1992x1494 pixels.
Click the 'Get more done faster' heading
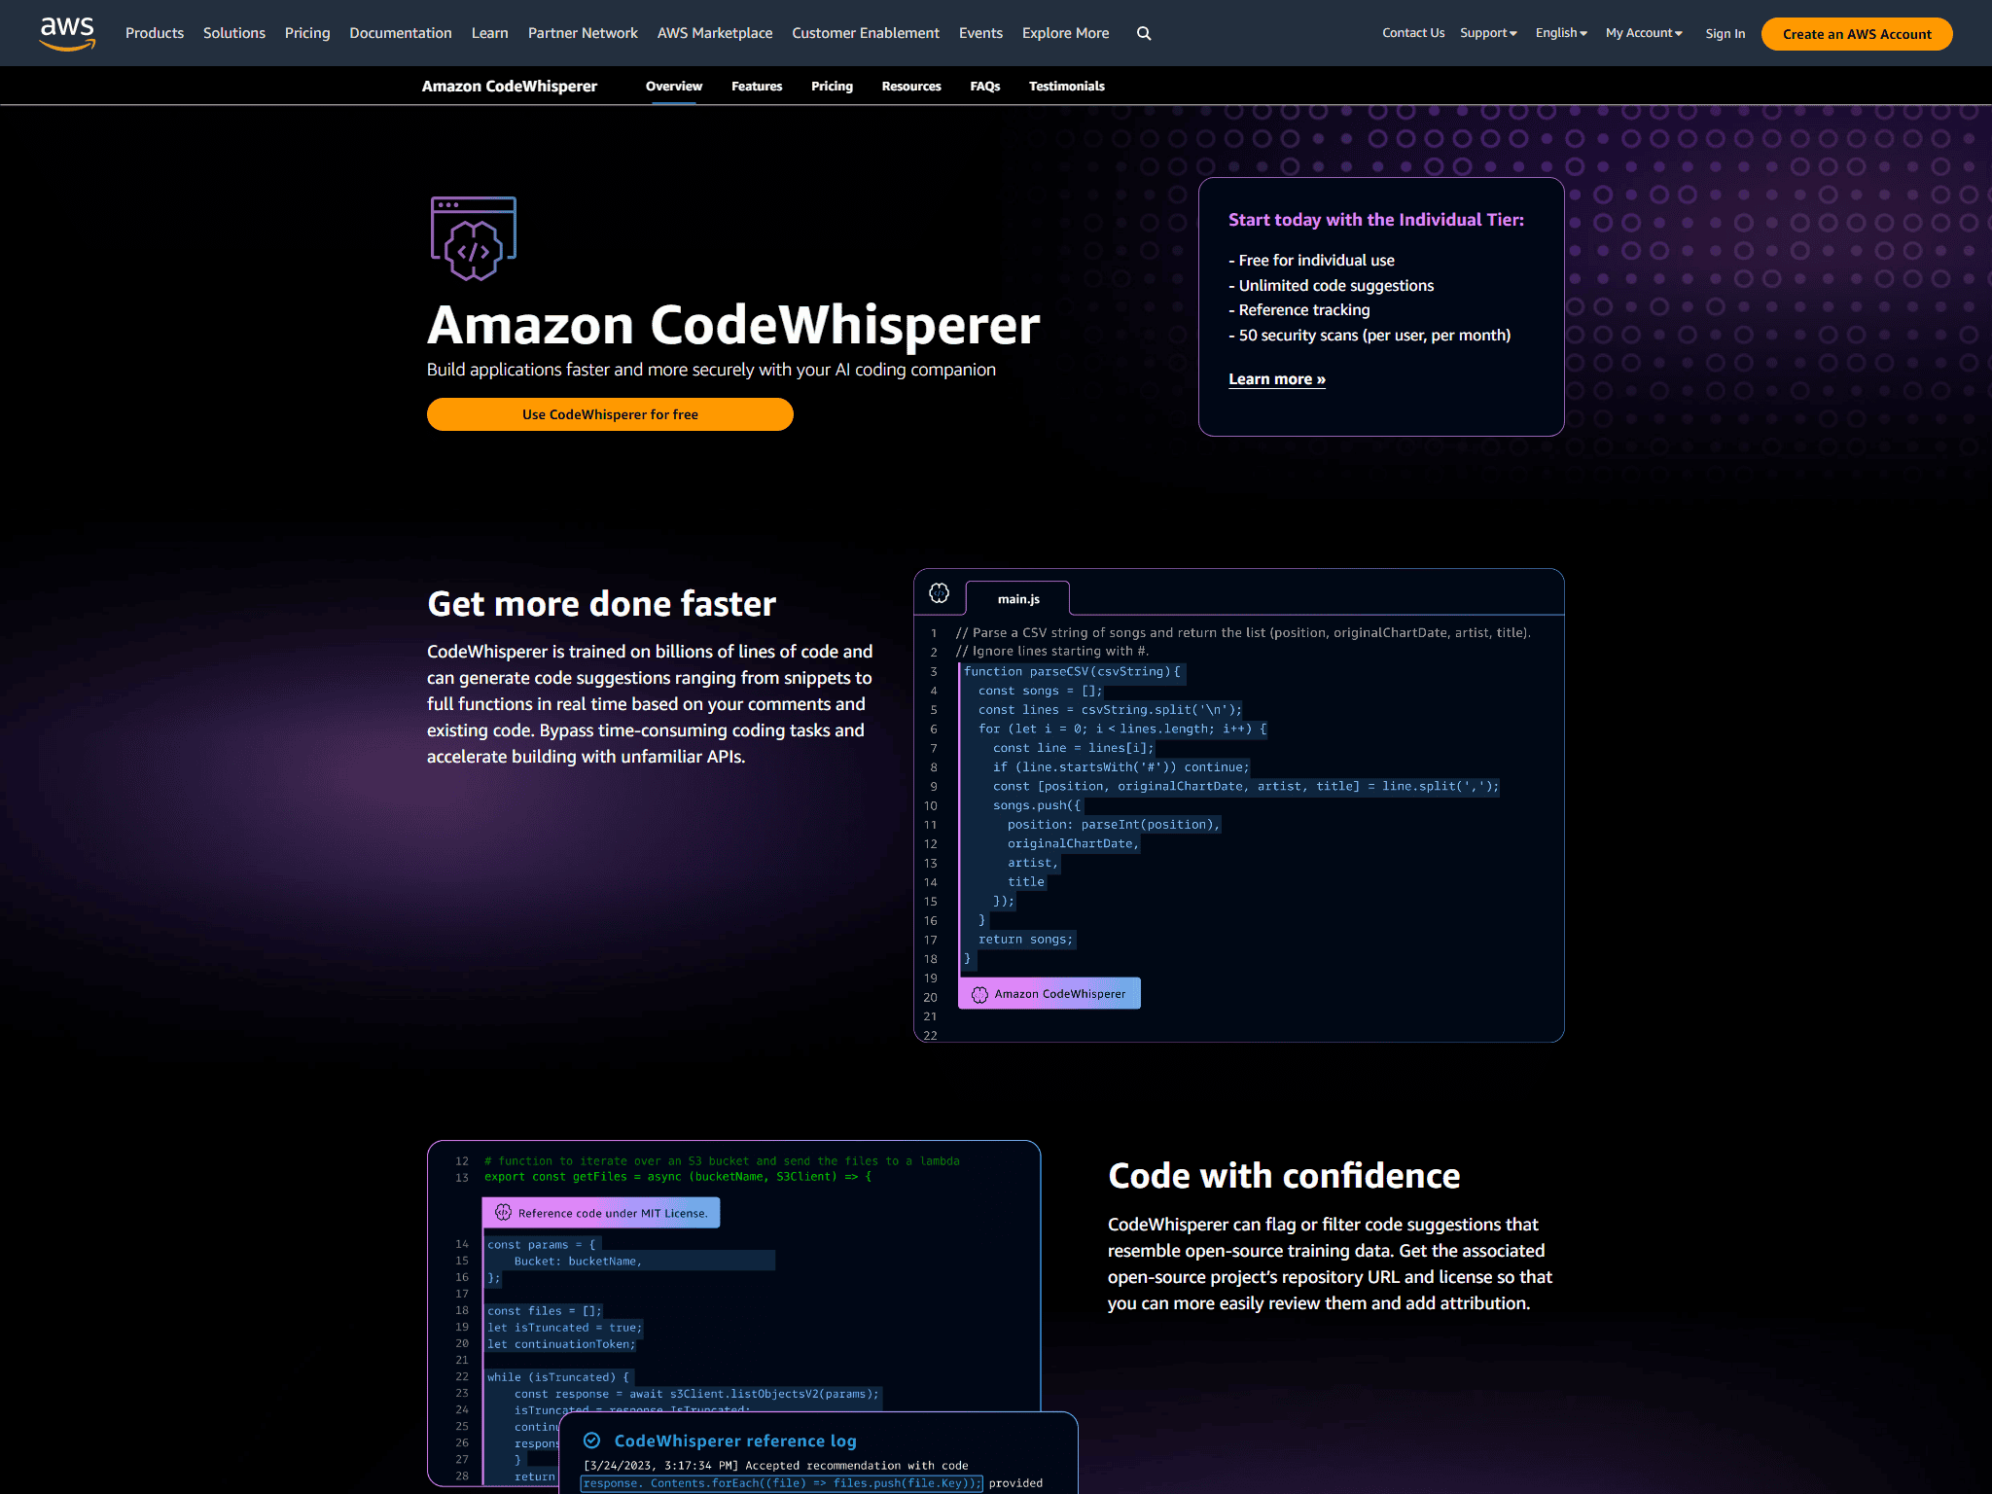[602, 604]
